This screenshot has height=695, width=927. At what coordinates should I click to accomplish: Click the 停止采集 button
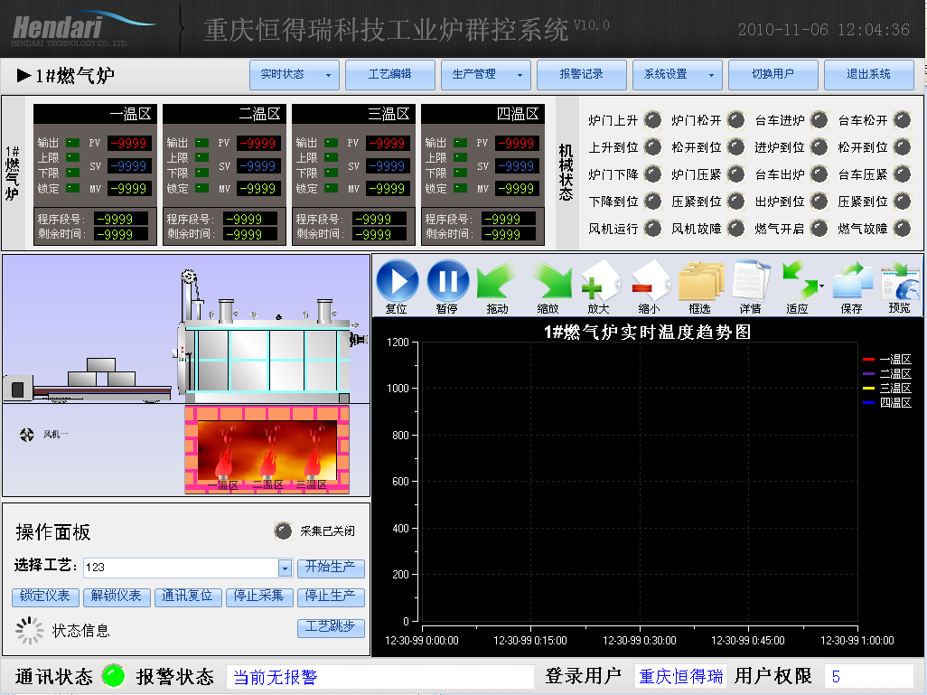click(x=259, y=596)
